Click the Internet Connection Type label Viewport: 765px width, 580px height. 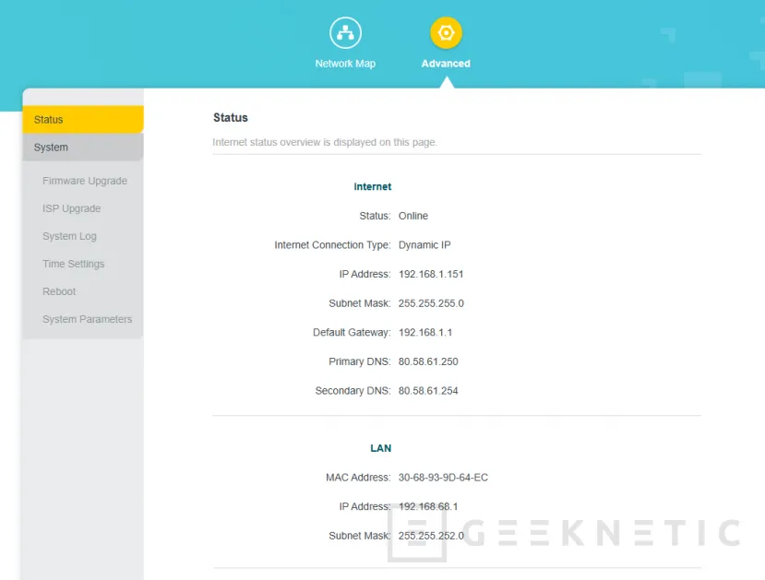(332, 245)
